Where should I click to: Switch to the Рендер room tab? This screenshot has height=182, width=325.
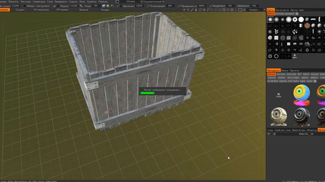105,10
